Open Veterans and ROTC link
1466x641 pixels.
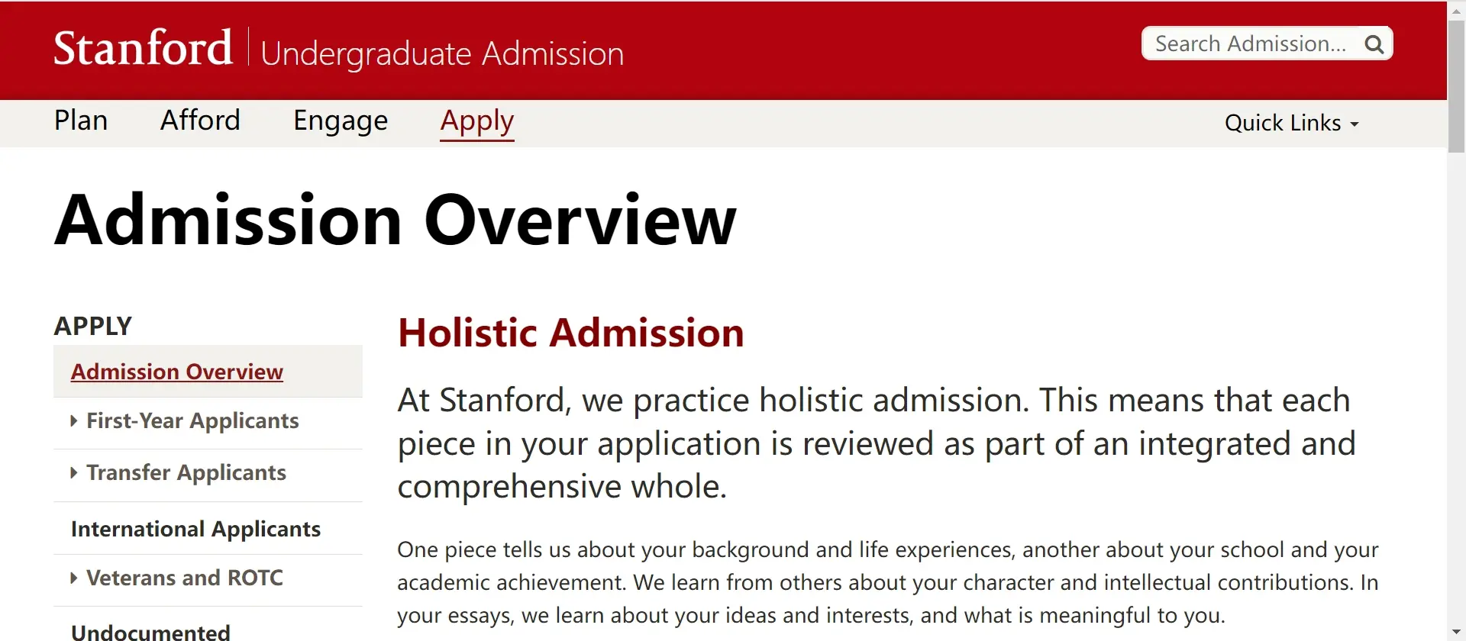coord(185,578)
